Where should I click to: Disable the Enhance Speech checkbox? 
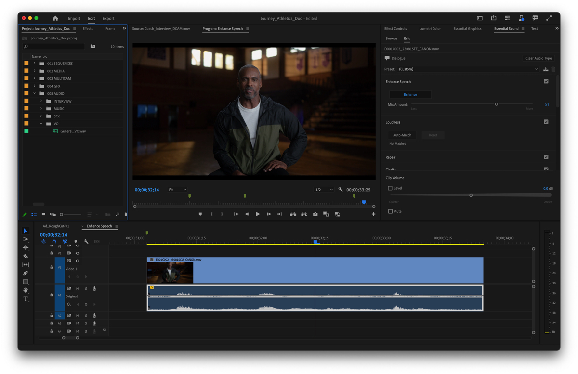pos(546,82)
